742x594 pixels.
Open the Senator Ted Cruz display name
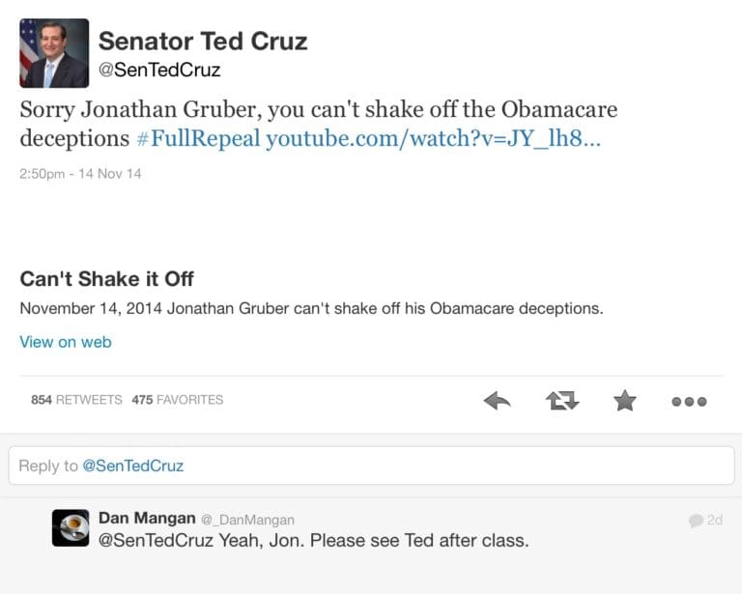point(203,41)
